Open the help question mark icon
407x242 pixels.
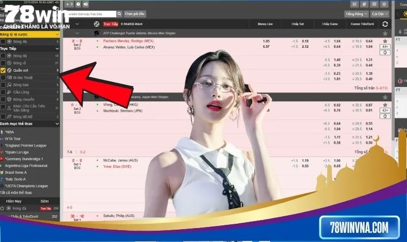[x=78, y=4]
